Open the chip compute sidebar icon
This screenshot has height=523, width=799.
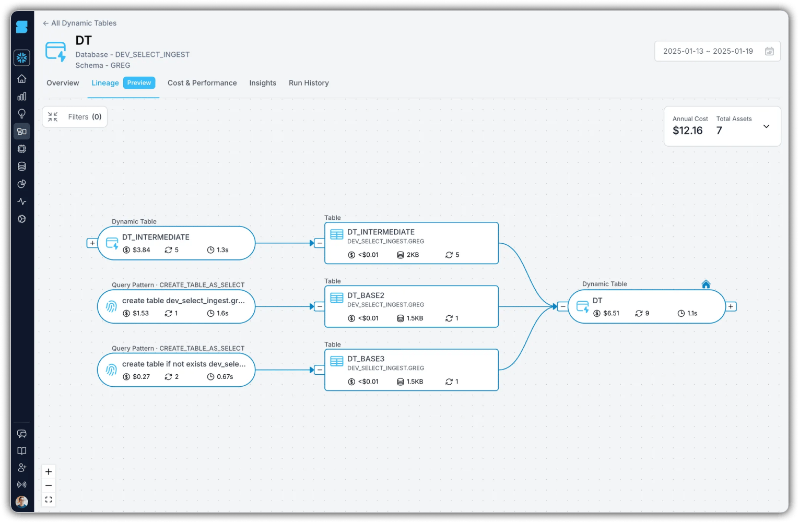pos(22,149)
